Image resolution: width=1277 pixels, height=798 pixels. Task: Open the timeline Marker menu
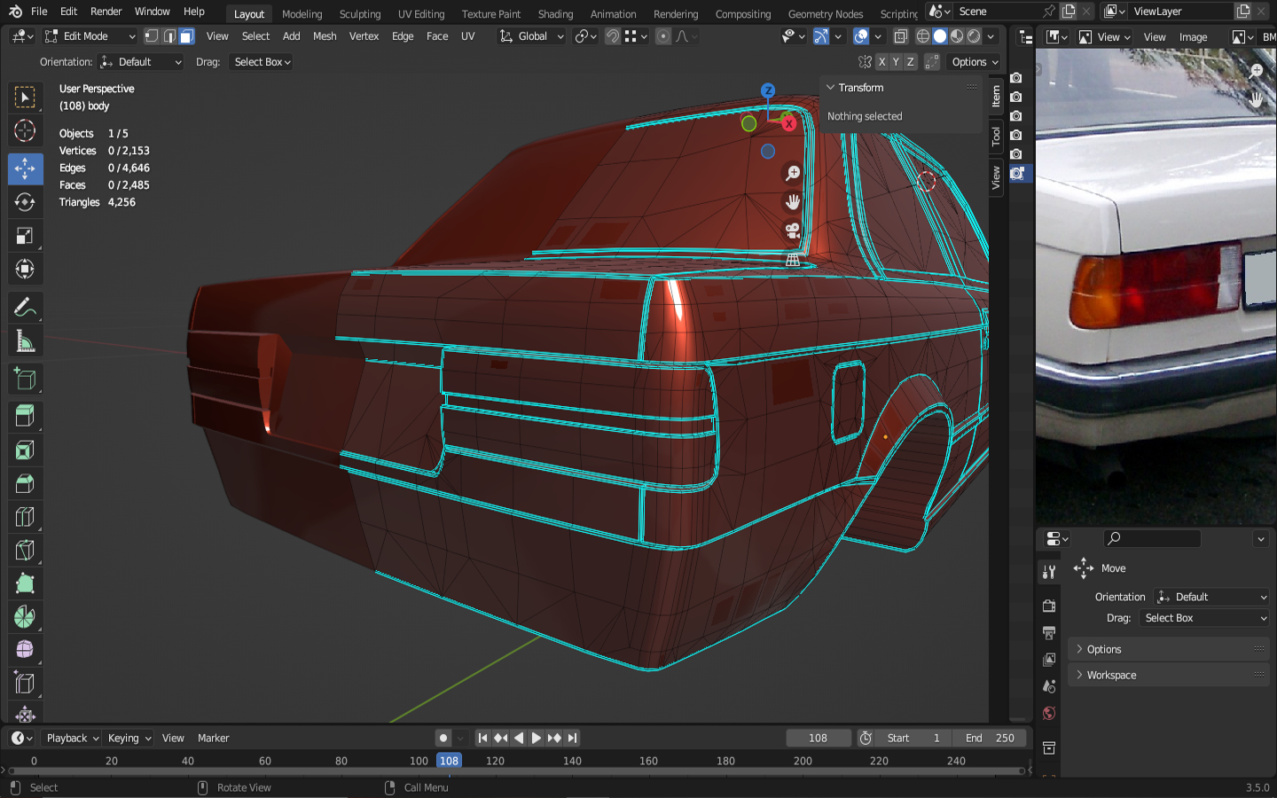coord(213,738)
